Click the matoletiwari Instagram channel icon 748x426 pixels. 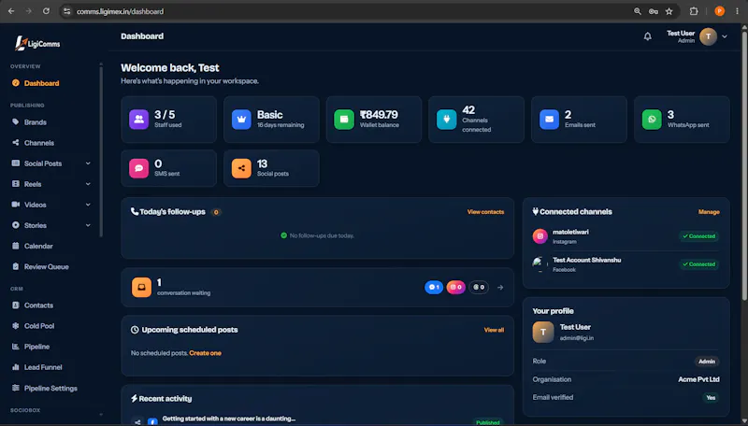click(x=540, y=235)
